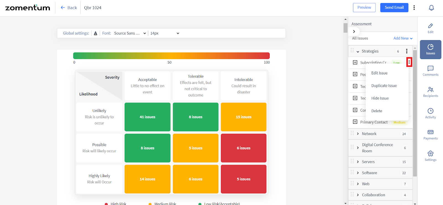Click the orange '15 issues' cell

coord(244,117)
